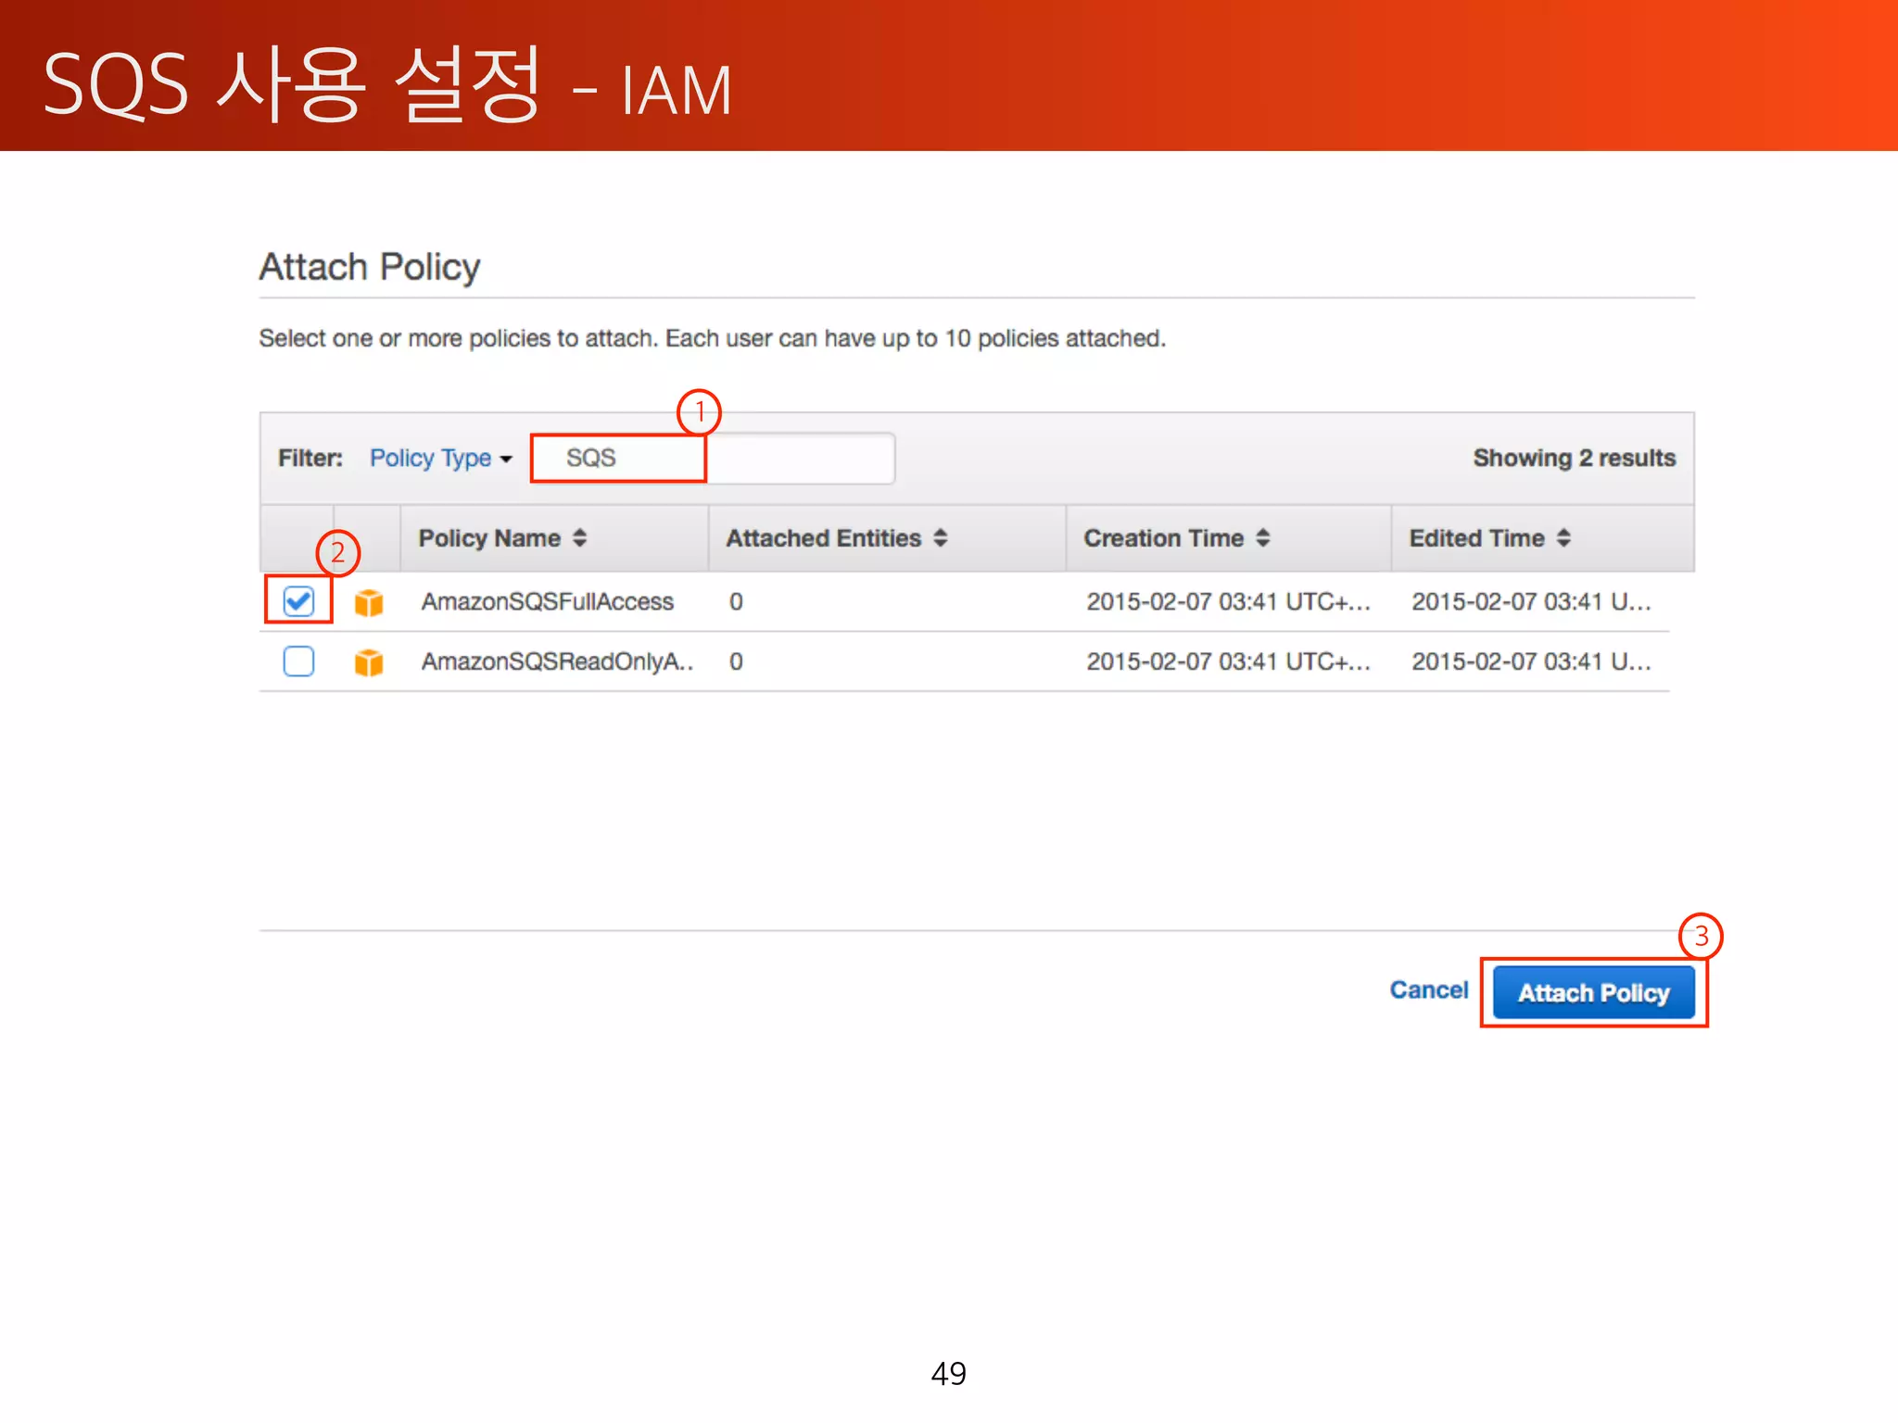Image resolution: width=1898 pixels, height=1423 pixels.
Task: Click the Attached Entities column header
Action: click(x=823, y=538)
